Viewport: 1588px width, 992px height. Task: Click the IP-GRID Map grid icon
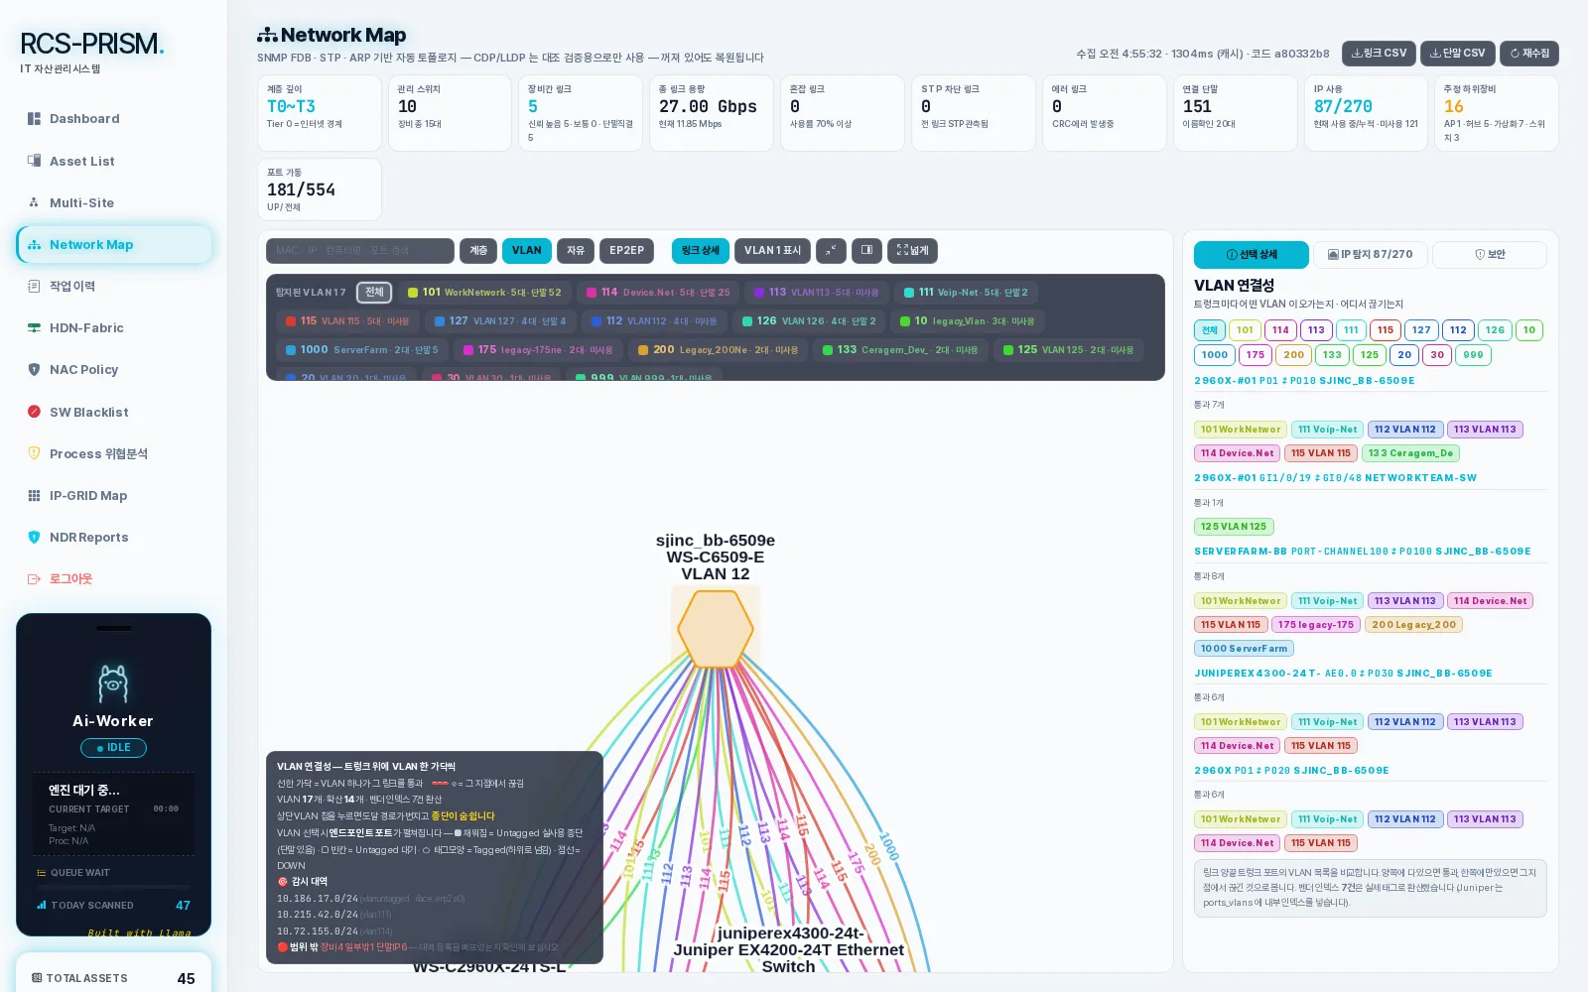34,495
